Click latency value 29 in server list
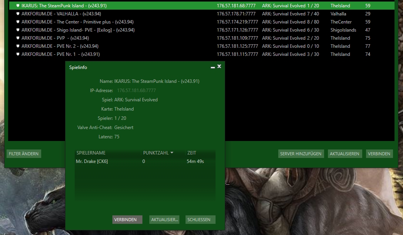This screenshot has height=235, width=403. 368,13
